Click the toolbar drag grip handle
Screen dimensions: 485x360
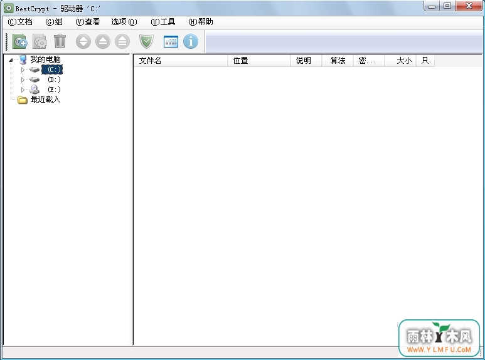(x=7, y=42)
